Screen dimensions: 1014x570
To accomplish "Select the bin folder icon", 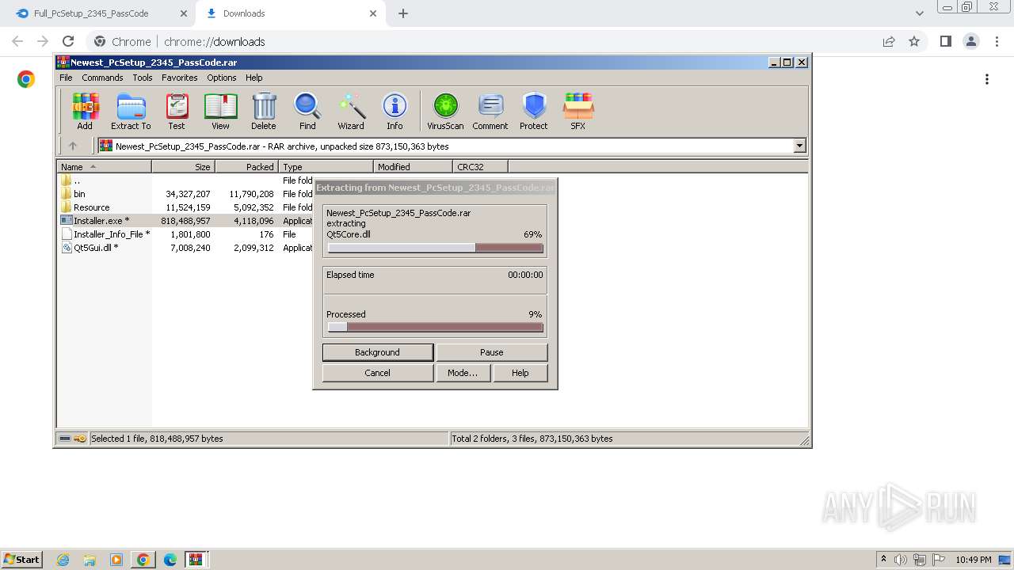I will (66, 194).
